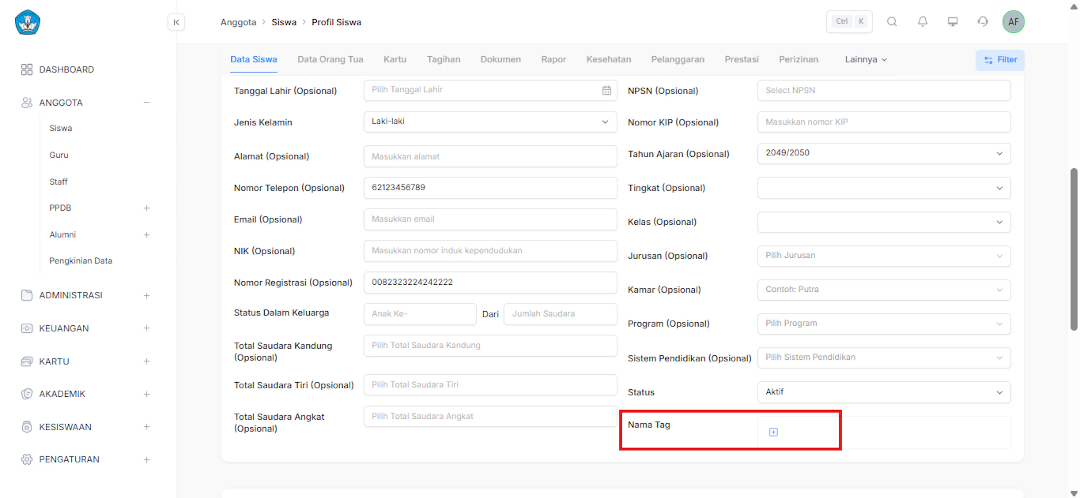The height and width of the screenshot is (498, 1080).
Task: Click the Administrasi folder icon
Action: [27, 295]
